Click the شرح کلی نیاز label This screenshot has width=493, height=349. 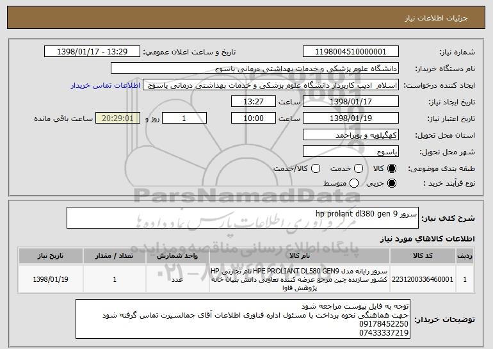tap(448, 218)
